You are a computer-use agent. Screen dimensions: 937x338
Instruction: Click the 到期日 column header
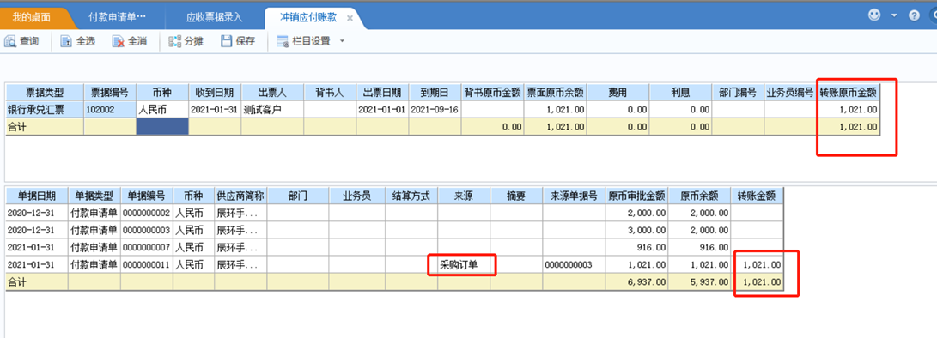click(435, 93)
